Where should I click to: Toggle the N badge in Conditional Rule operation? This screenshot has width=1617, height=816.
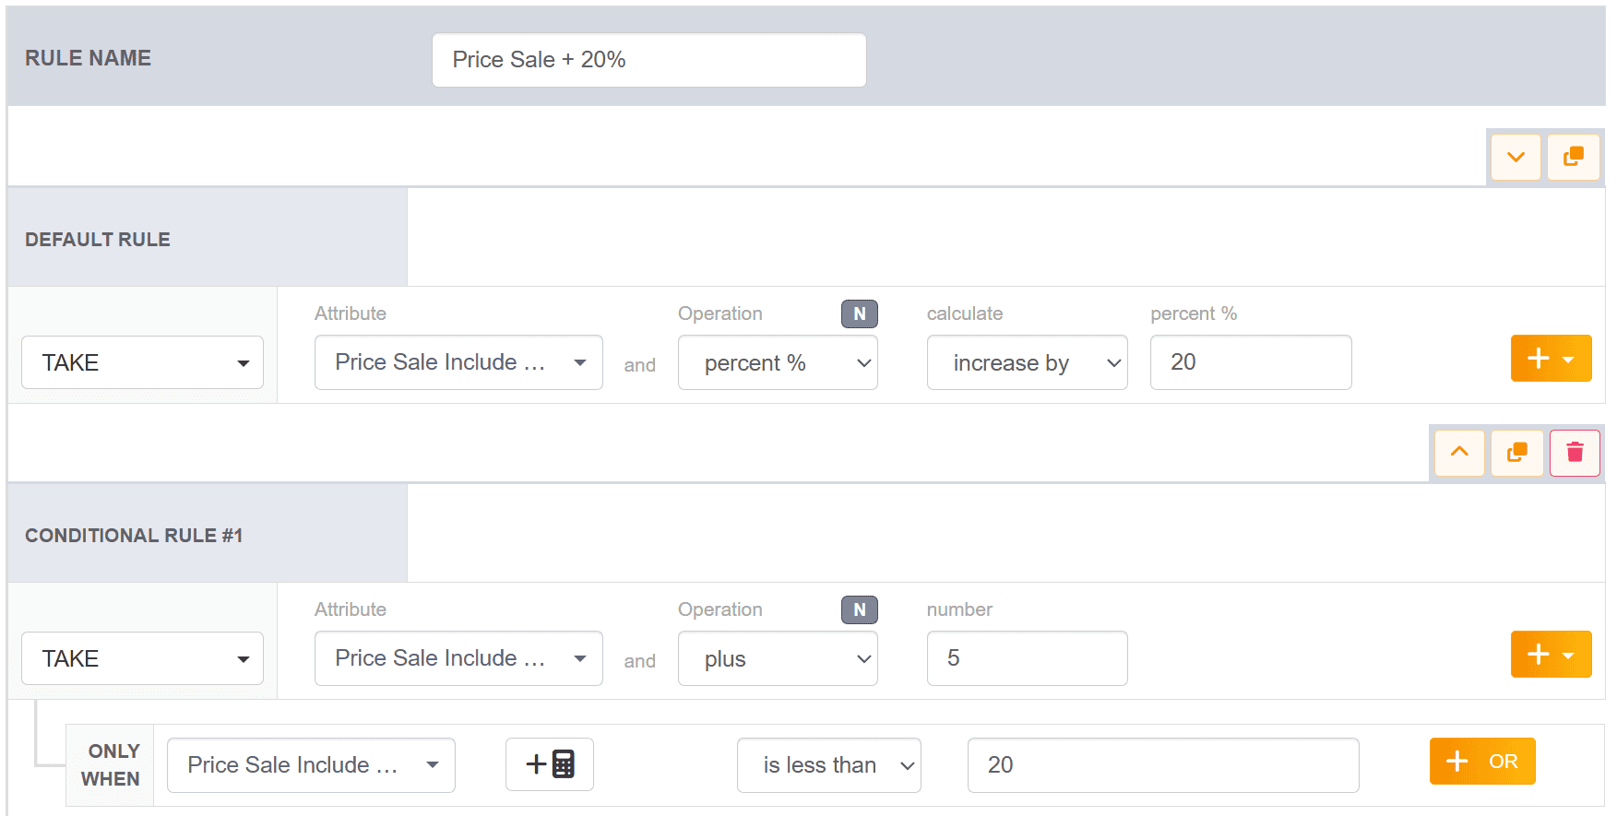pyautogui.click(x=859, y=610)
